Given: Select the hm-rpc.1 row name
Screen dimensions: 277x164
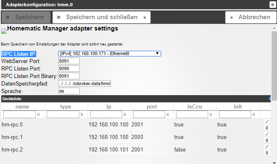Looking at the screenshot, I should tap(12, 137).
